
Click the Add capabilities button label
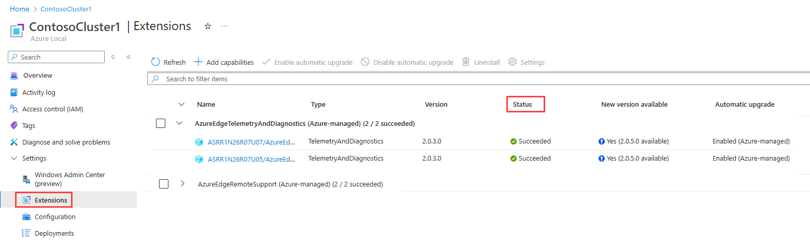click(x=230, y=62)
